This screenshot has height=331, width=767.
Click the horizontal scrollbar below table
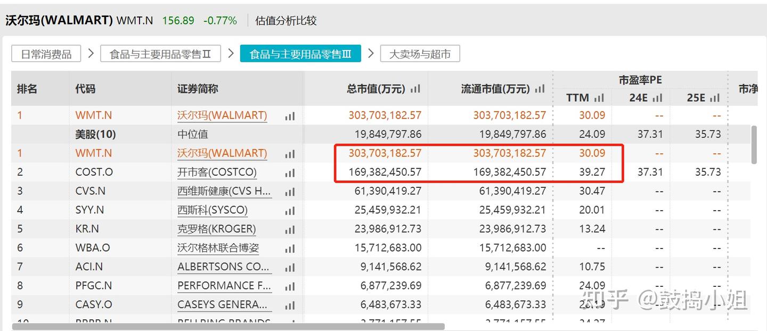click(228, 326)
